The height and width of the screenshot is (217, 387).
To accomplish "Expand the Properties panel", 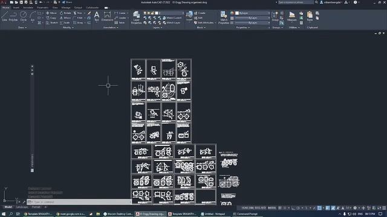I will [x=243, y=28].
